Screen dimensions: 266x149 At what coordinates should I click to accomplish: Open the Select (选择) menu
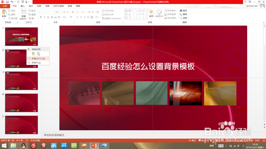tap(184, 18)
